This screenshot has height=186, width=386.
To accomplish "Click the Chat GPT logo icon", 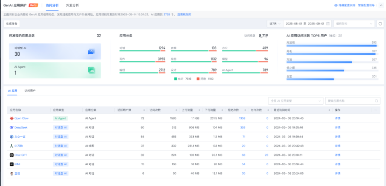I will (x=12, y=155).
